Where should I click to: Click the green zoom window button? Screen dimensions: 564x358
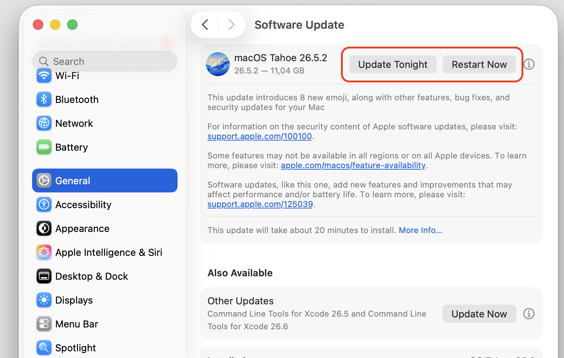tap(72, 25)
